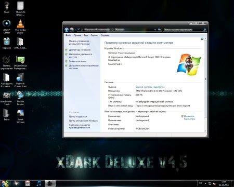The height and width of the screenshot is (187, 234).
Task: Open the Файл menu
Action: tap(68, 35)
